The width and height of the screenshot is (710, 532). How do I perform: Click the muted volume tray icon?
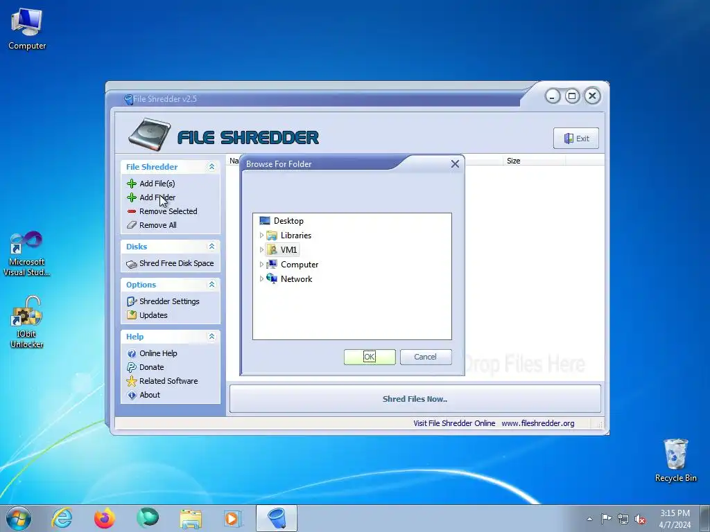click(640, 520)
